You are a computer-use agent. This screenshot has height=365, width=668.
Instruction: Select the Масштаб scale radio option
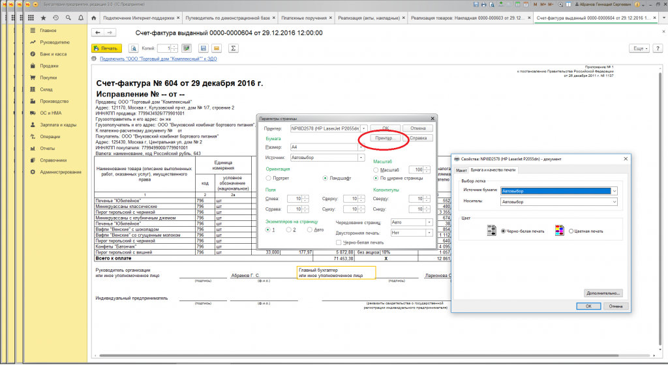pos(376,169)
